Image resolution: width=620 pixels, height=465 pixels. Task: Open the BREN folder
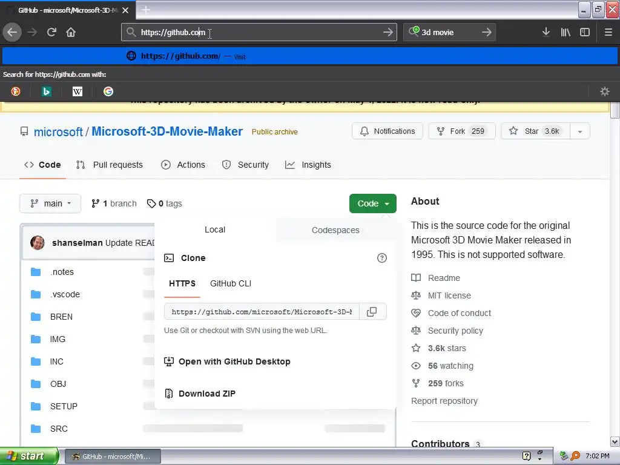coord(61,317)
